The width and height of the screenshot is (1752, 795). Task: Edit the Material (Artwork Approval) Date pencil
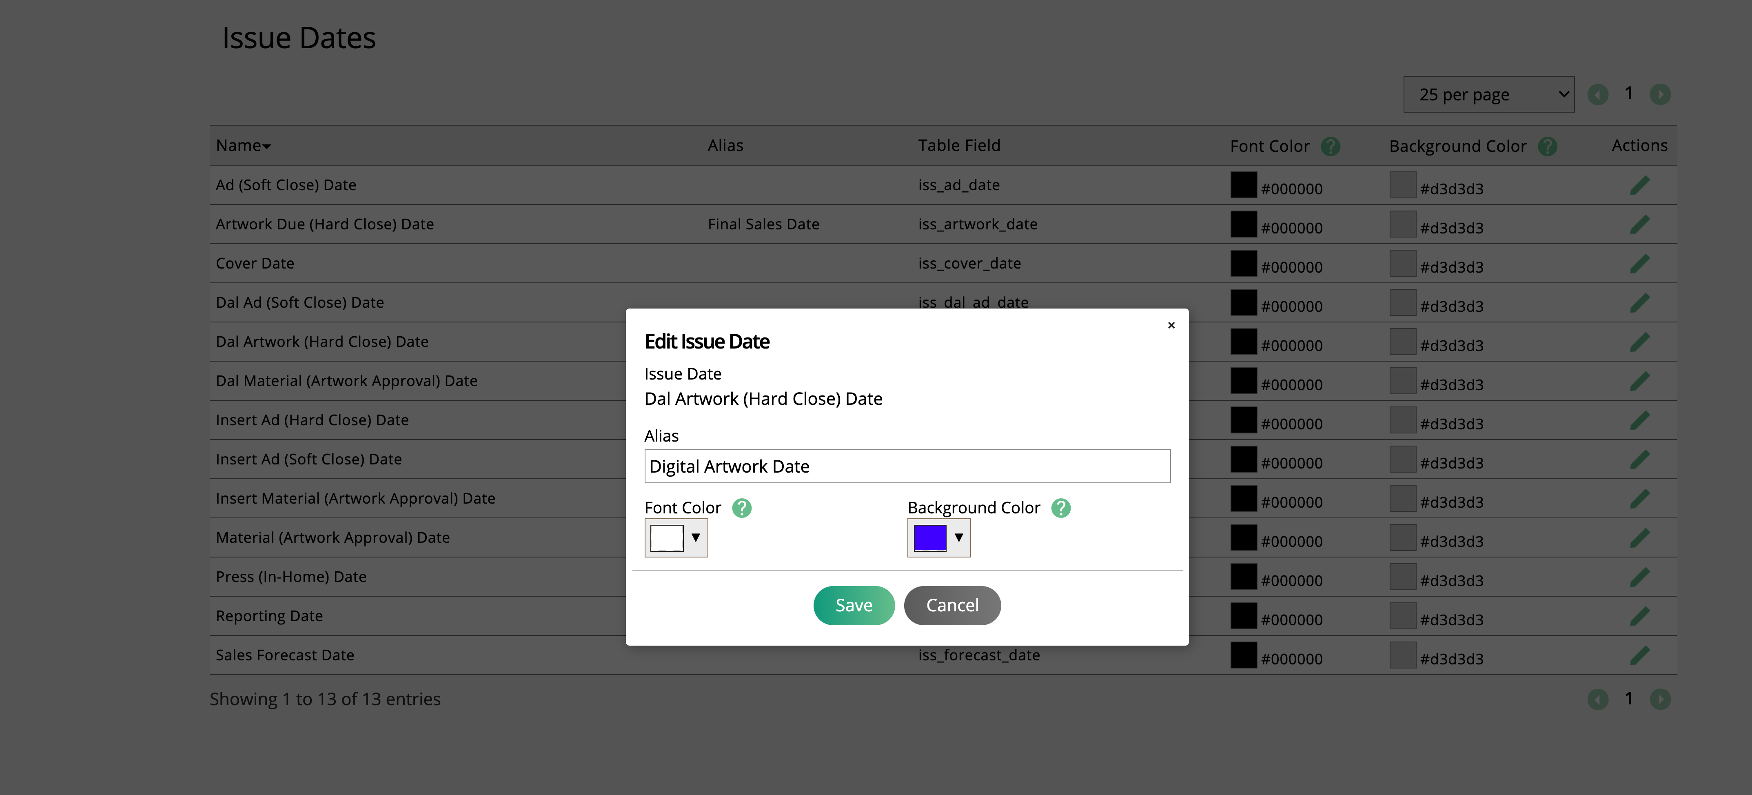point(1639,537)
